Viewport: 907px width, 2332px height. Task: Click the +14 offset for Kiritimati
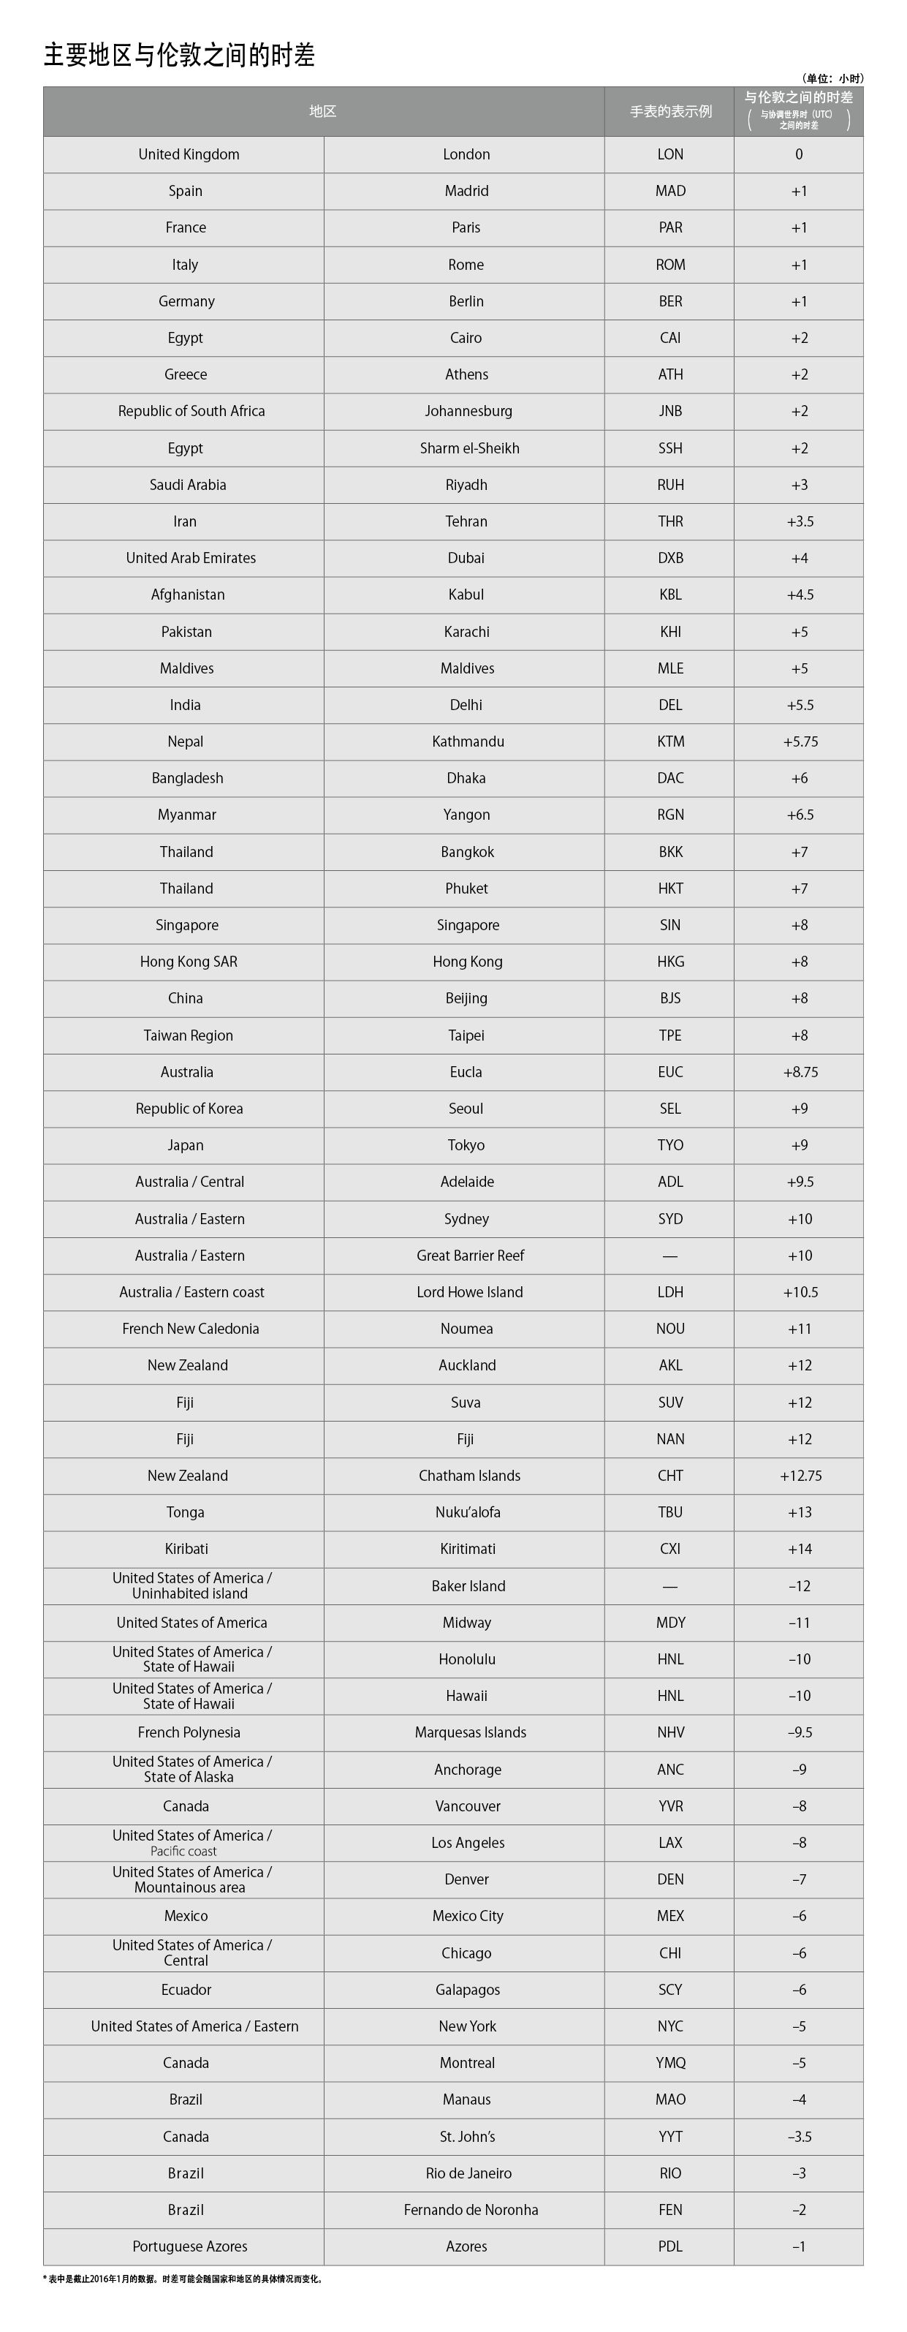tap(800, 1549)
